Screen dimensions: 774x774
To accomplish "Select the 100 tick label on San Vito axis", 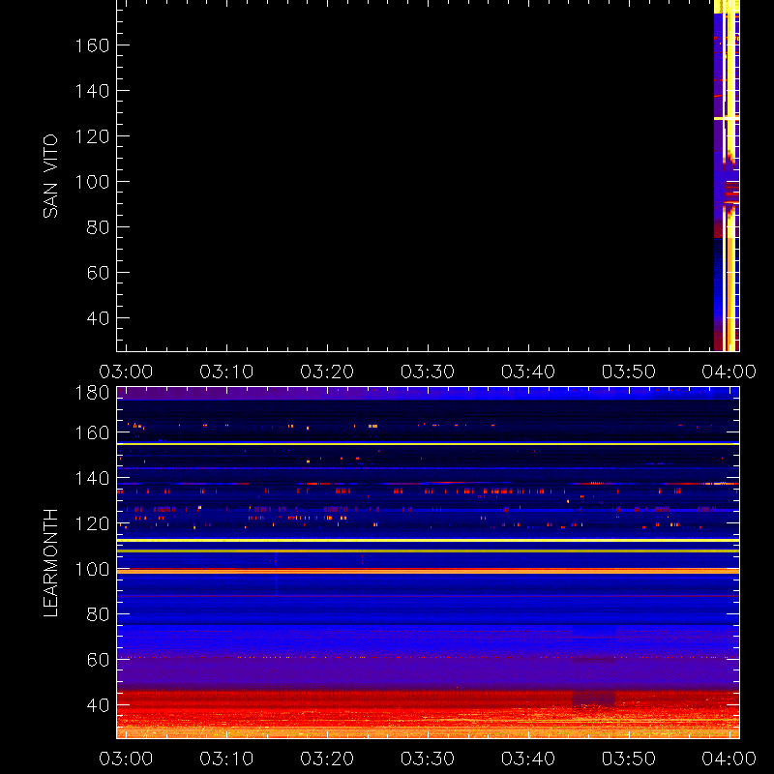I will point(92,182).
